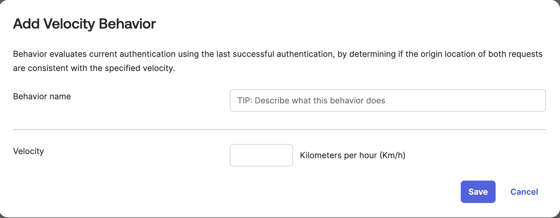The height and width of the screenshot is (218, 560).
Task: Click Cancel to dismiss the dialog
Action: (524, 192)
